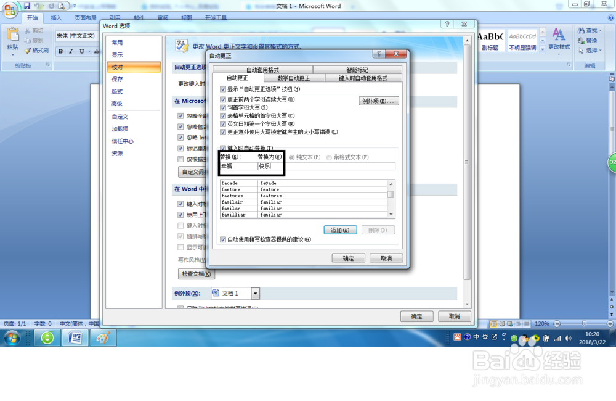Screen dimensions: 616x401
Task: Open the 例外项 文档 1 dropdown arrow
Action: click(x=256, y=294)
